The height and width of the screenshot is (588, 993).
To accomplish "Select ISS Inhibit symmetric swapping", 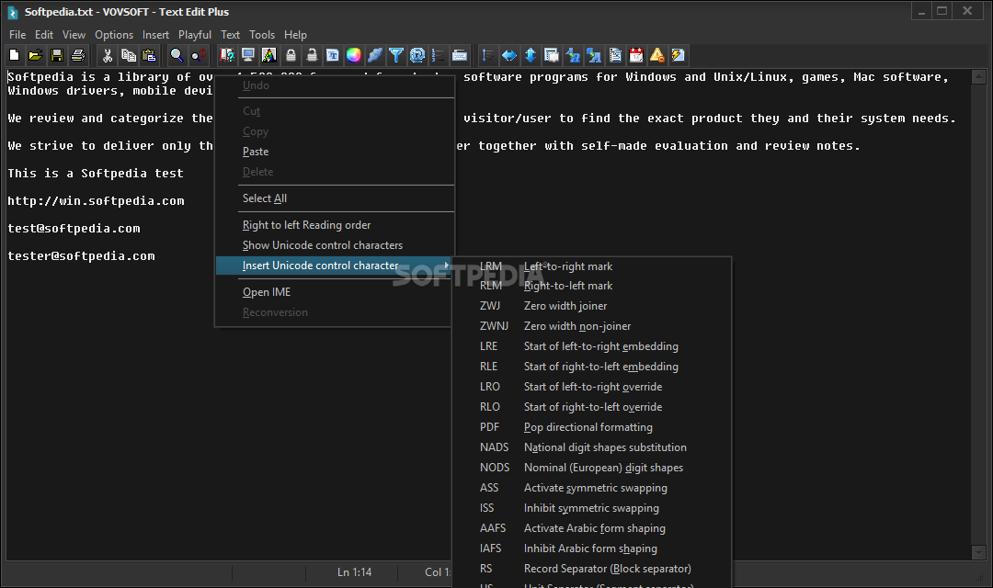I will pyautogui.click(x=591, y=509).
